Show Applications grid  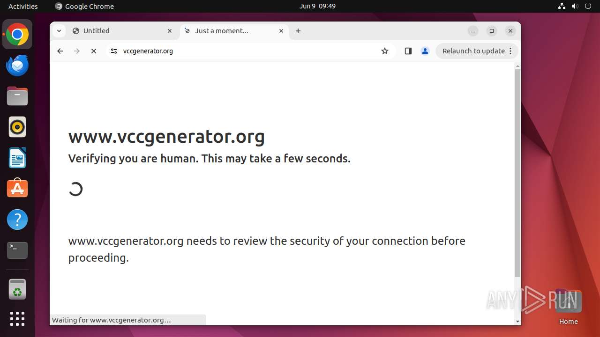[17, 319]
